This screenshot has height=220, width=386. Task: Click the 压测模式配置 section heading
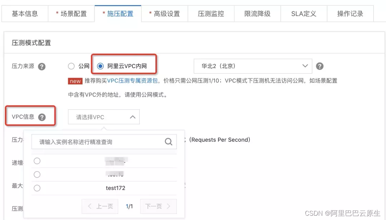(x=31, y=43)
